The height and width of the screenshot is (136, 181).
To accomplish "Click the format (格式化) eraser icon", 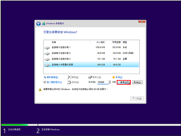I will [x=90, y=77].
